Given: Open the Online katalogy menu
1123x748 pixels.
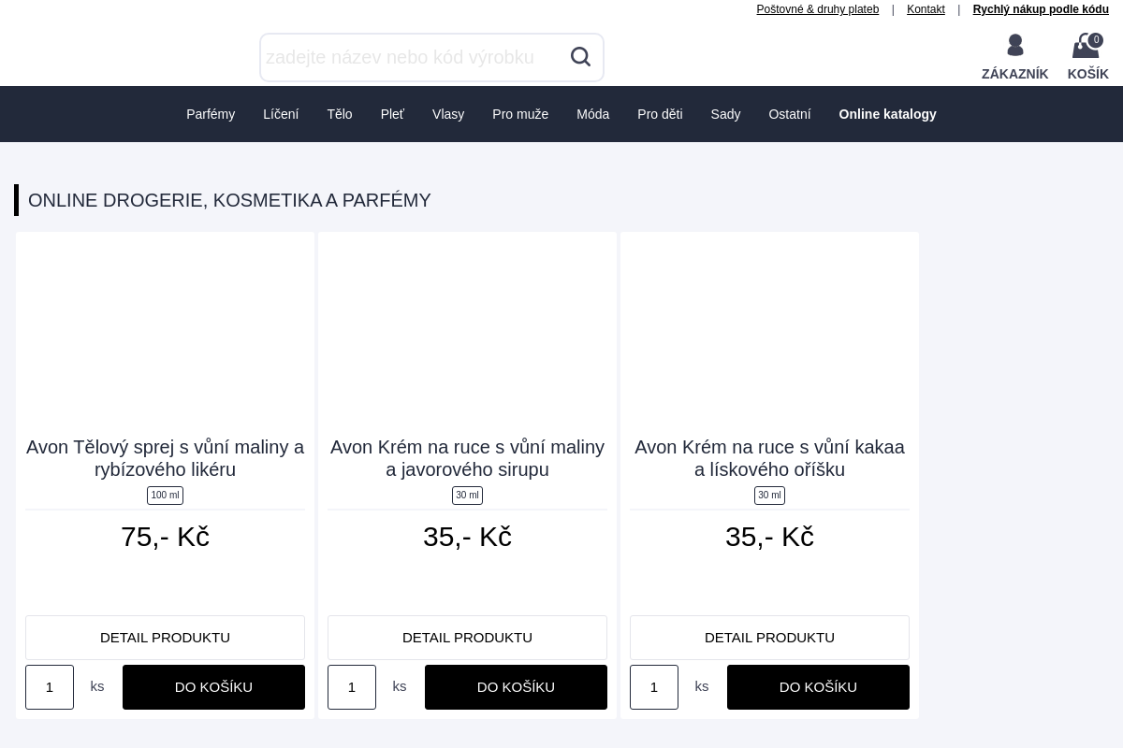Looking at the screenshot, I should [x=887, y=114].
